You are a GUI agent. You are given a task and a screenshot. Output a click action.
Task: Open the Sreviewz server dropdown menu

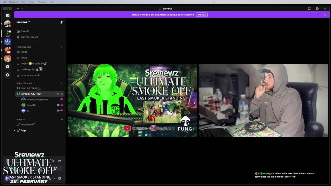[23, 22]
